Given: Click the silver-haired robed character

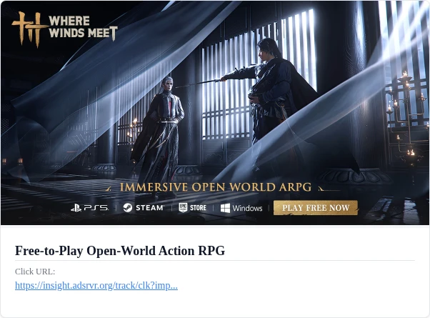Looking at the screenshot, I should [161, 136].
